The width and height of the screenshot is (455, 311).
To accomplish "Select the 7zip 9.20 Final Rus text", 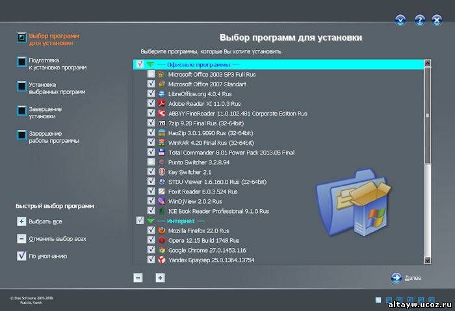I will coord(206,123).
